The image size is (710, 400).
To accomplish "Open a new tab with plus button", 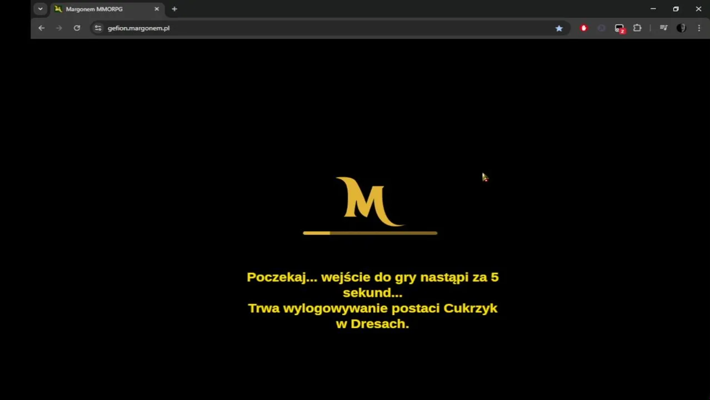I will tap(174, 9).
